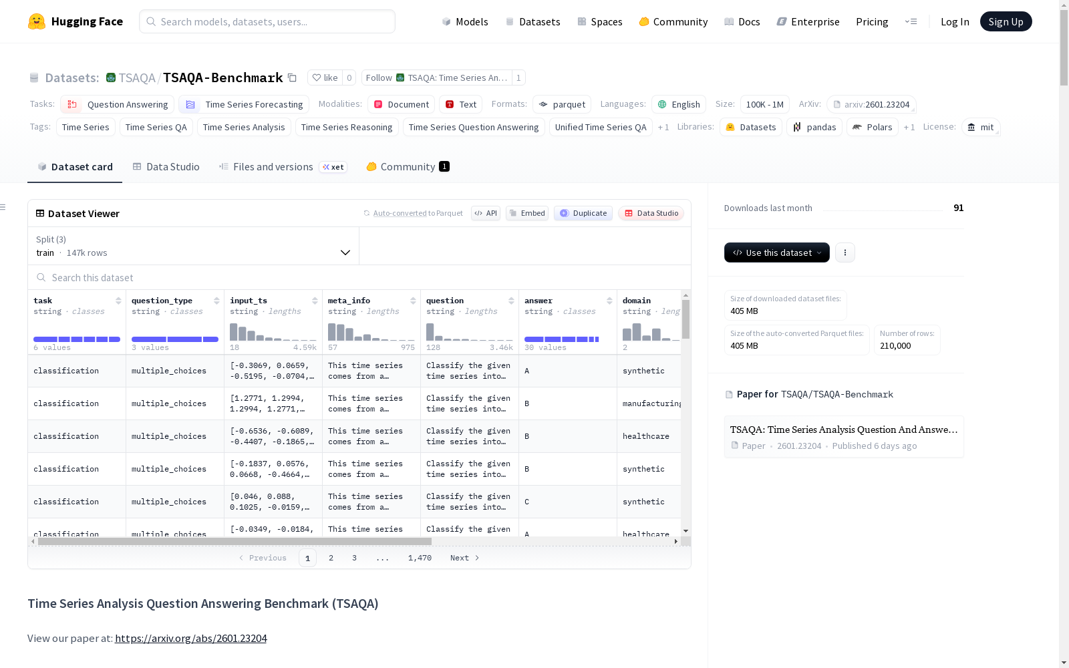The width and height of the screenshot is (1069, 668).
Task: Sort by the input_ts column
Action: 315,301
